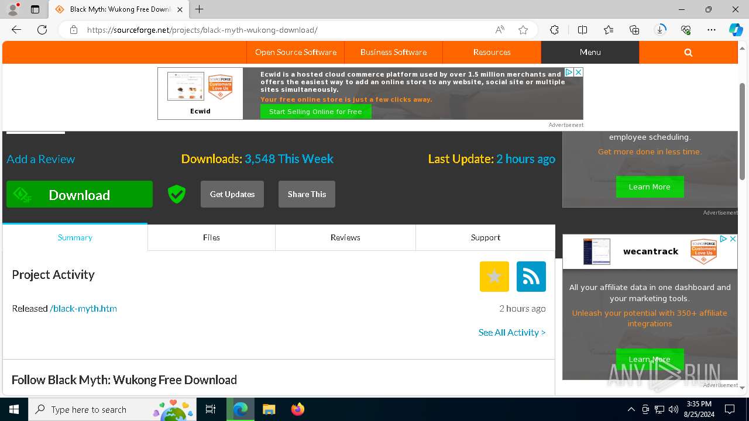
Task: Click the Ecwid ad product thumbnail
Action: pyautogui.click(x=186, y=87)
